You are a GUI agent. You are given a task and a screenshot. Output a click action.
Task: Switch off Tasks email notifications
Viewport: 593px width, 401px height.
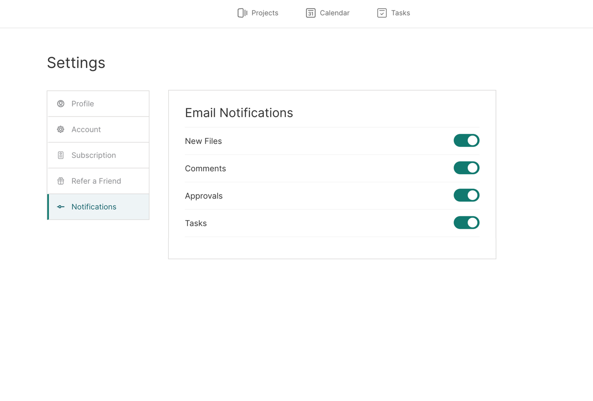point(466,223)
